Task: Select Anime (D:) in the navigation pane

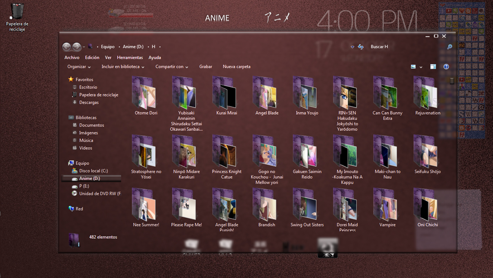Action: (91, 178)
